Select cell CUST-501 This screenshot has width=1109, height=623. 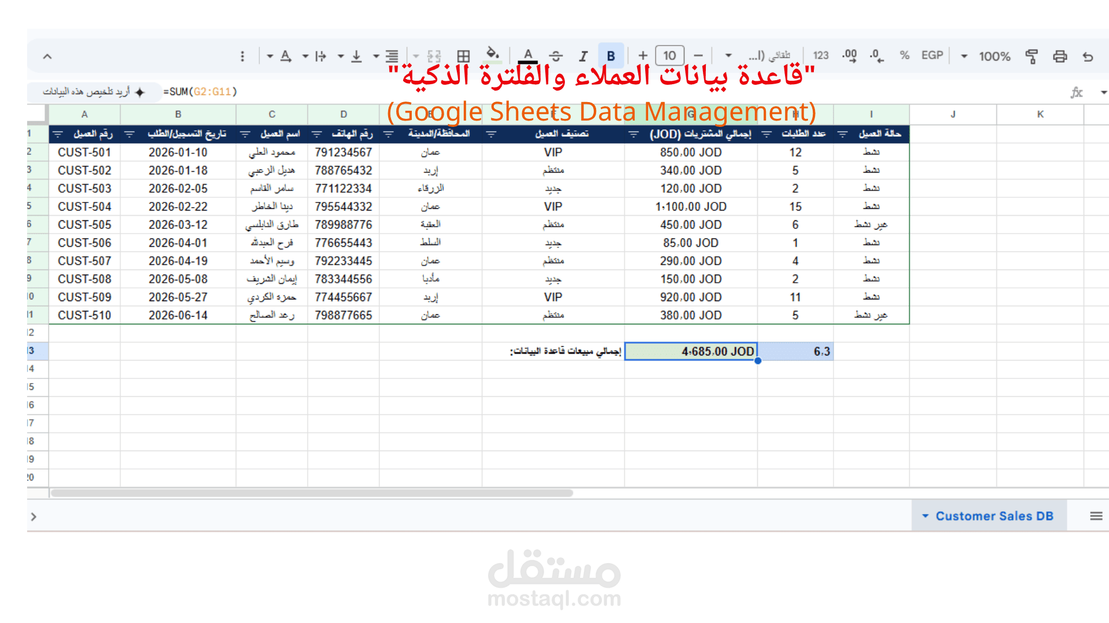[84, 152]
